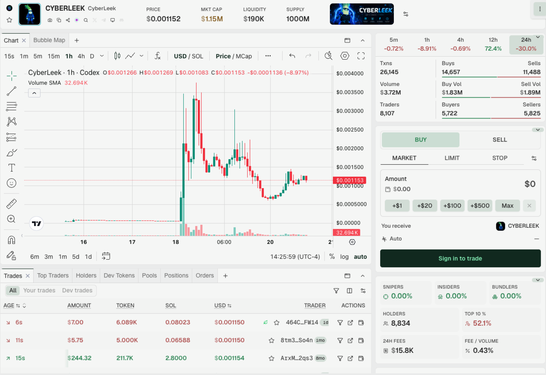
Task: Open the CyberLeek banner image
Action: click(362, 14)
